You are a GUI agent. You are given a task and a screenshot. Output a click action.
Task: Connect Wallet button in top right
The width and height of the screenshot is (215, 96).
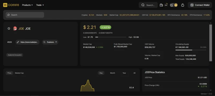point(200,5)
